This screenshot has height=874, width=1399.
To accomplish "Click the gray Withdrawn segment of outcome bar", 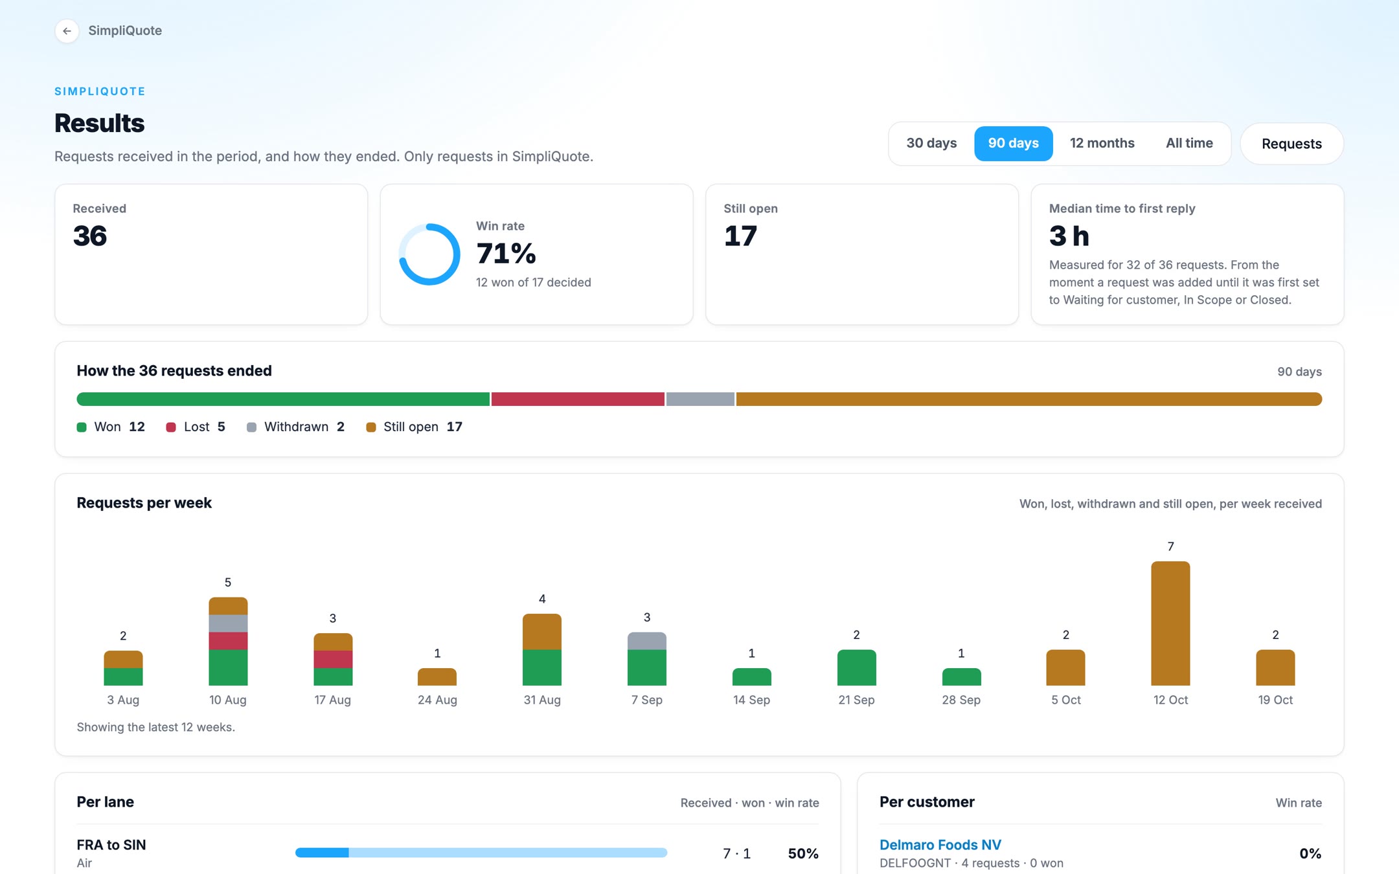I will [700, 399].
